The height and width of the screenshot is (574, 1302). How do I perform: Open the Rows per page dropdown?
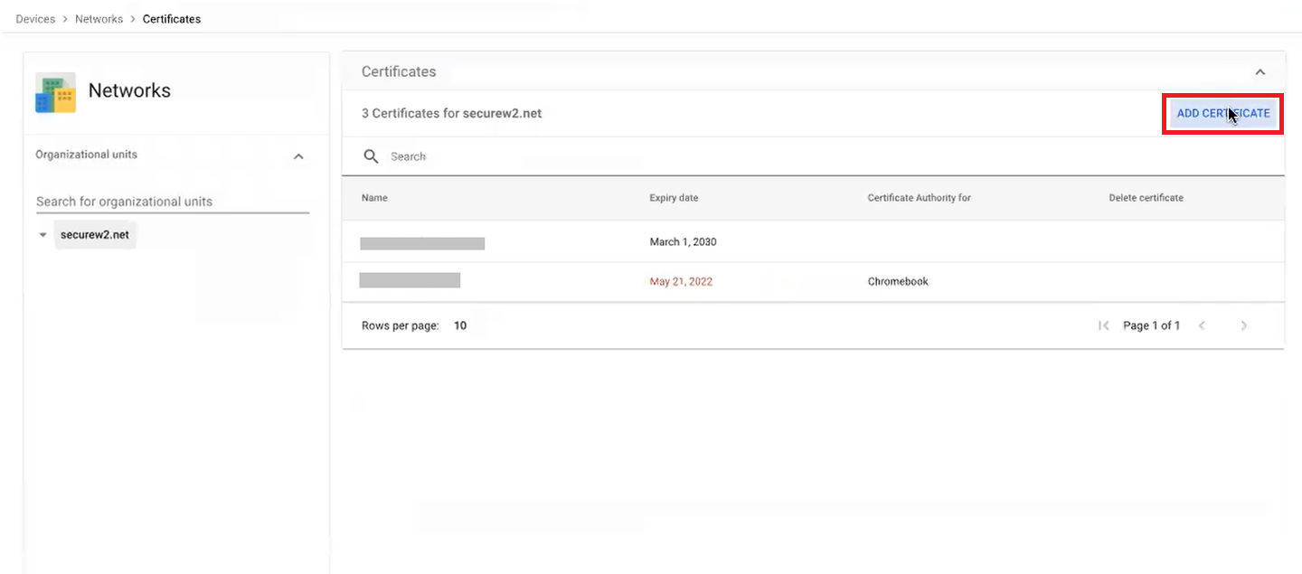coord(460,325)
